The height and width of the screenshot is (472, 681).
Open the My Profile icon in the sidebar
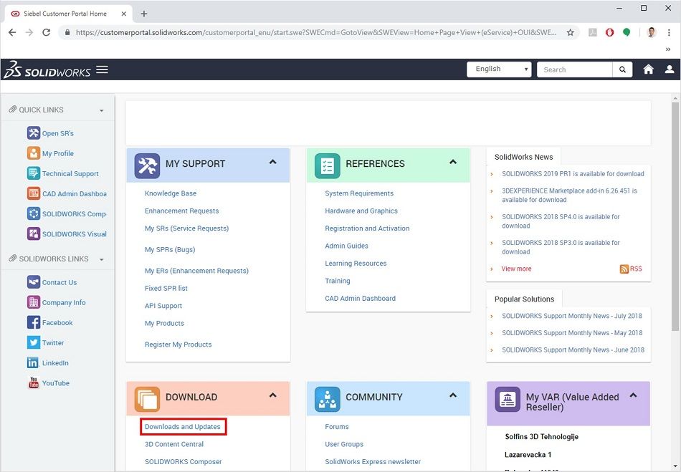coord(32,153)
